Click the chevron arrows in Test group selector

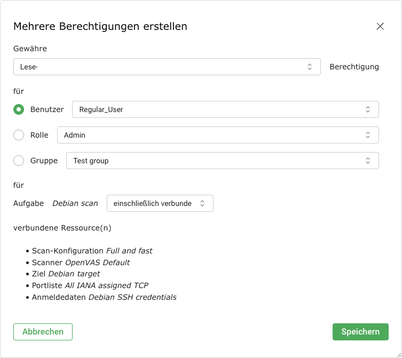tap(368, 161)
